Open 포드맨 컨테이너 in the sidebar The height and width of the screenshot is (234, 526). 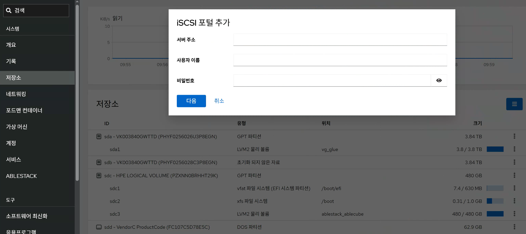click(37, 110)
